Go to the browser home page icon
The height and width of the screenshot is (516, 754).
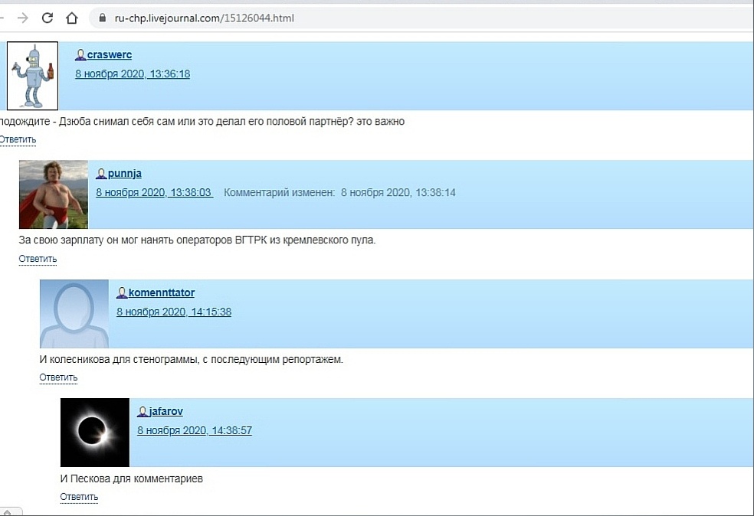click(x=72, y=18)
